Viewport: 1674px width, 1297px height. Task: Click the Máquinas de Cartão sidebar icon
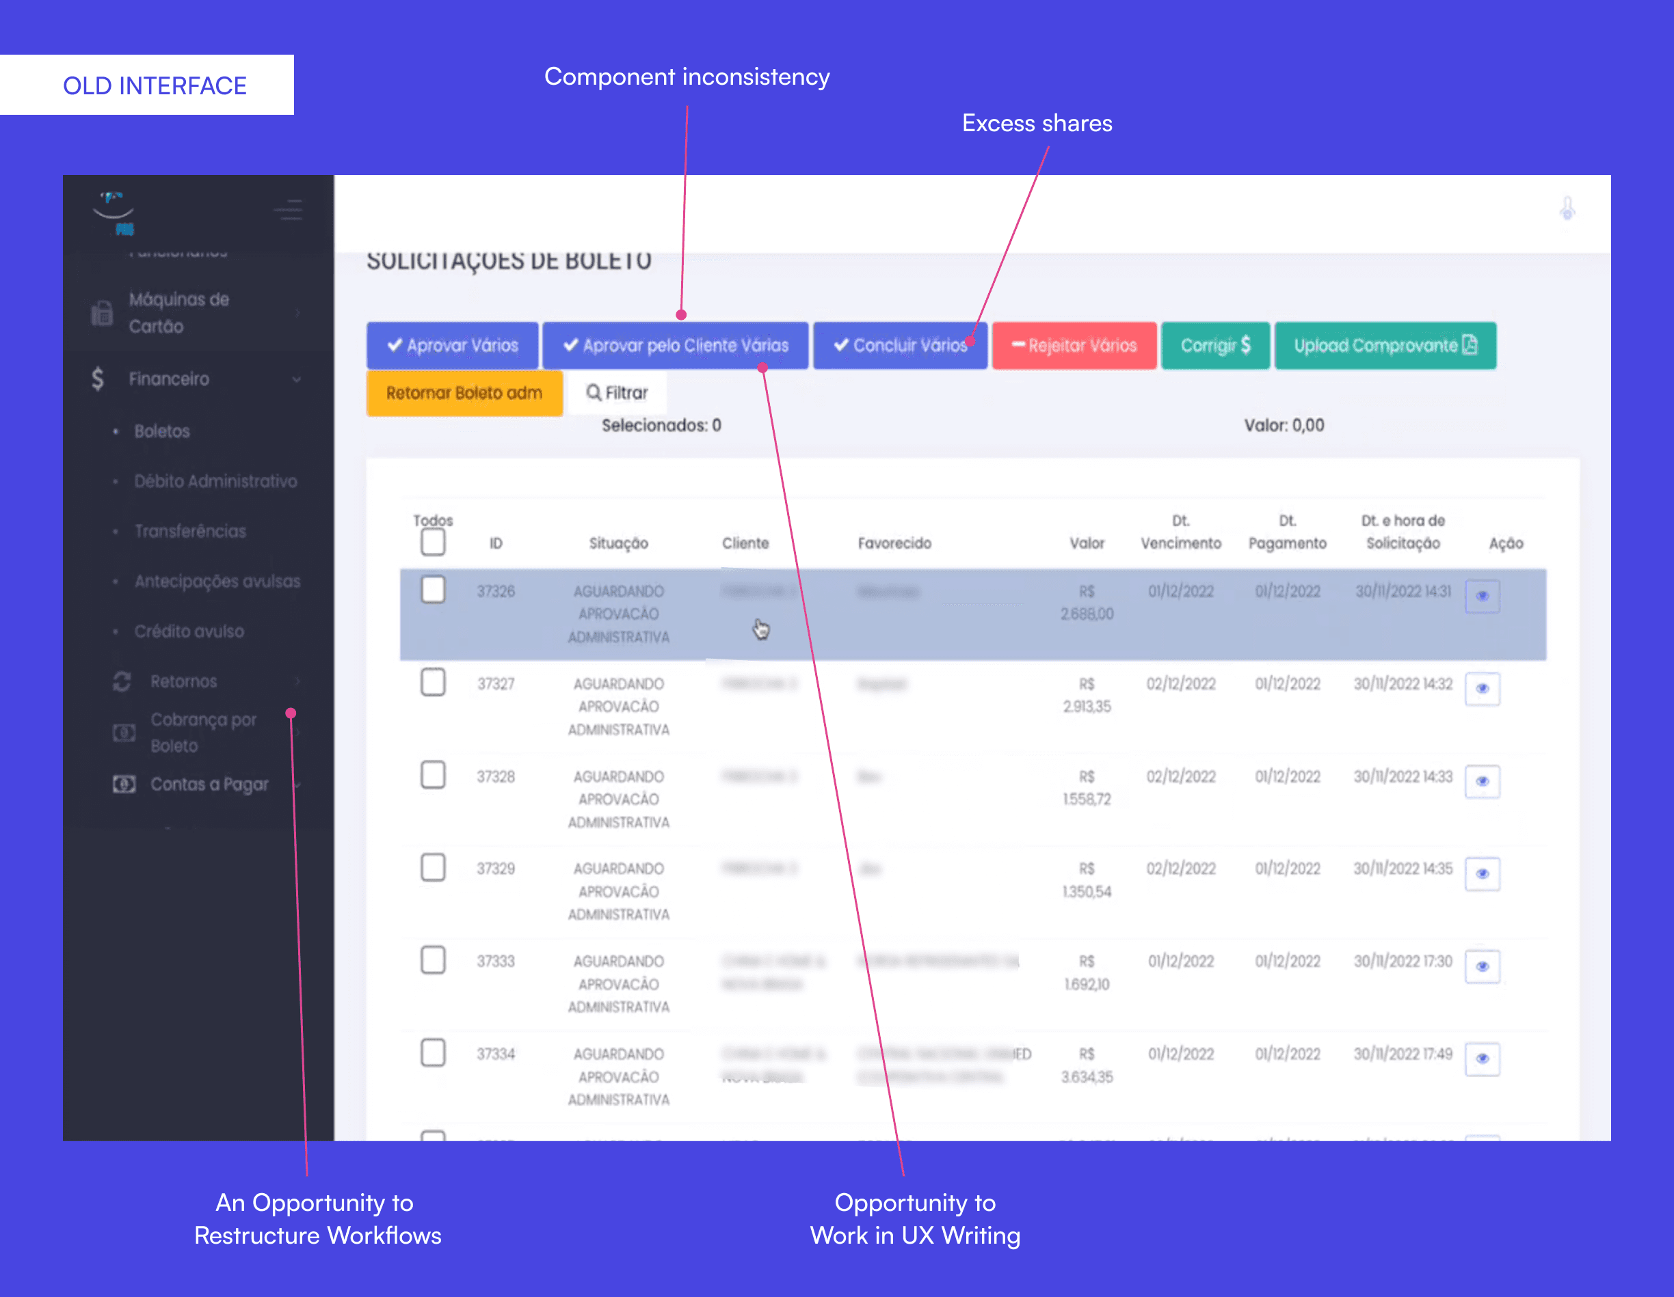pyautogui.click(x=102, y=312)
